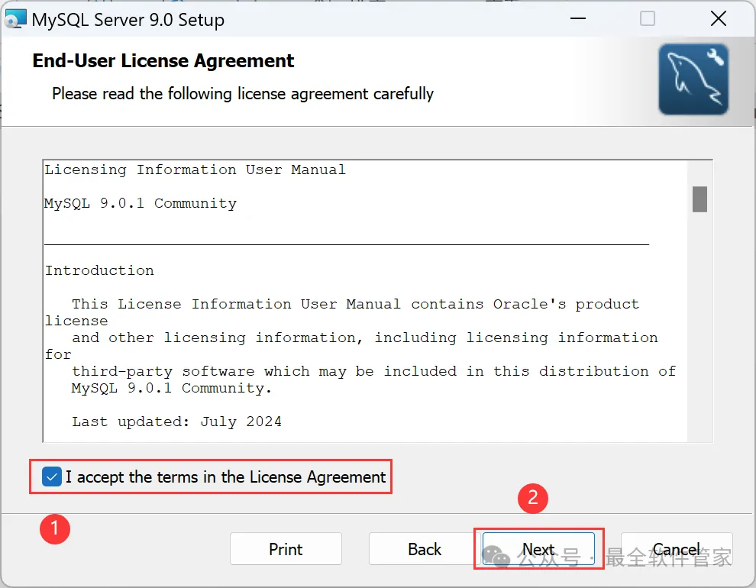Uncheck the accept license terms checkbox
The width and height of the screenshot is (756, 588).
coord(52,477)
